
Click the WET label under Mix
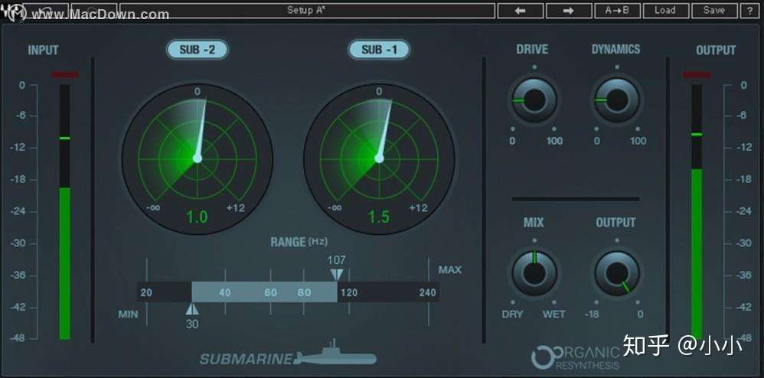coord(554,314)
